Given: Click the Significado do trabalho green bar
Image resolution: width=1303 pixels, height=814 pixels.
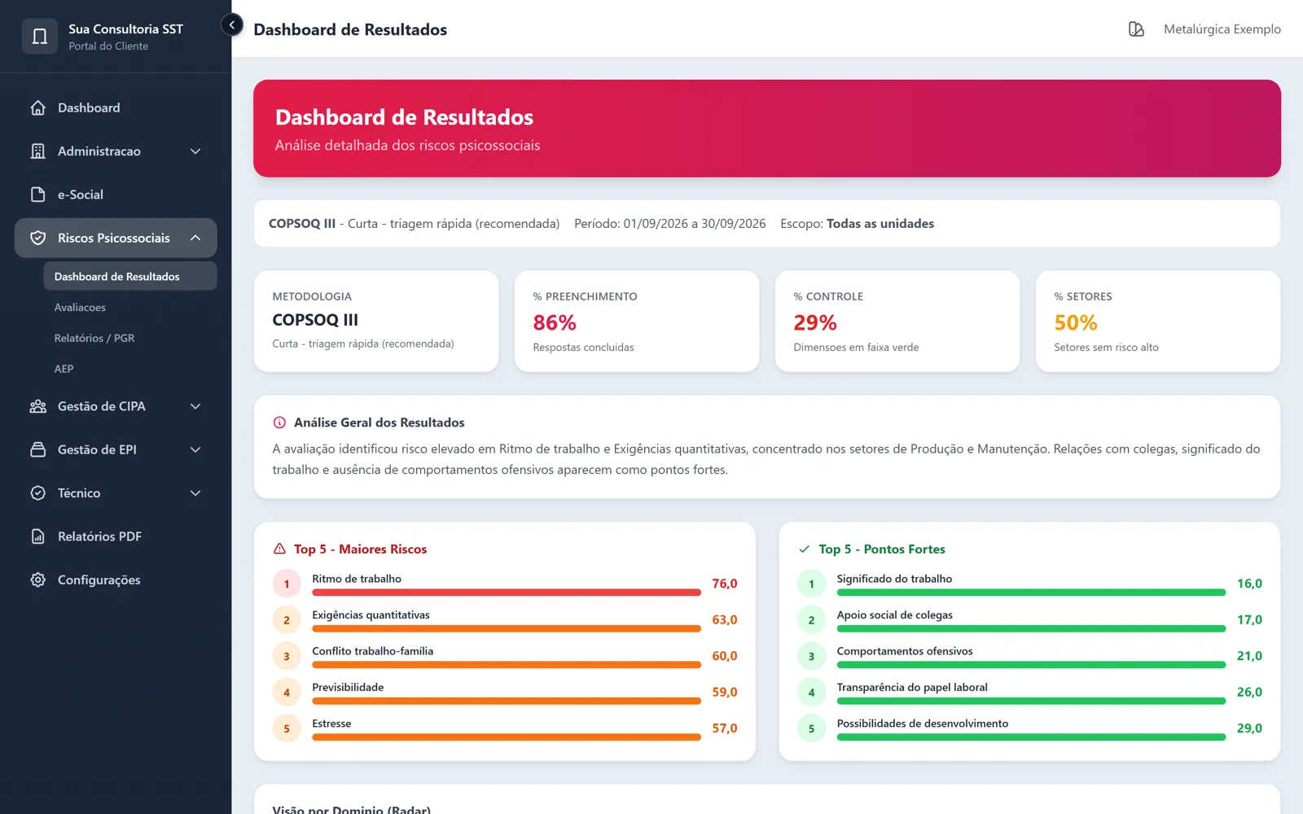Looking at the screenshot, I should [1031, 593].
